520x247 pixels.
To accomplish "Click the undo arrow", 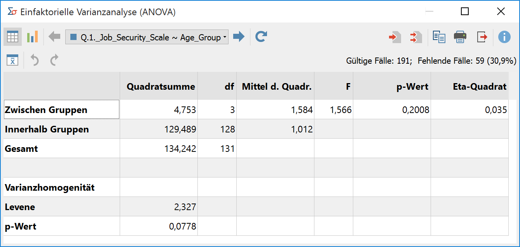I will click(35, 60).
